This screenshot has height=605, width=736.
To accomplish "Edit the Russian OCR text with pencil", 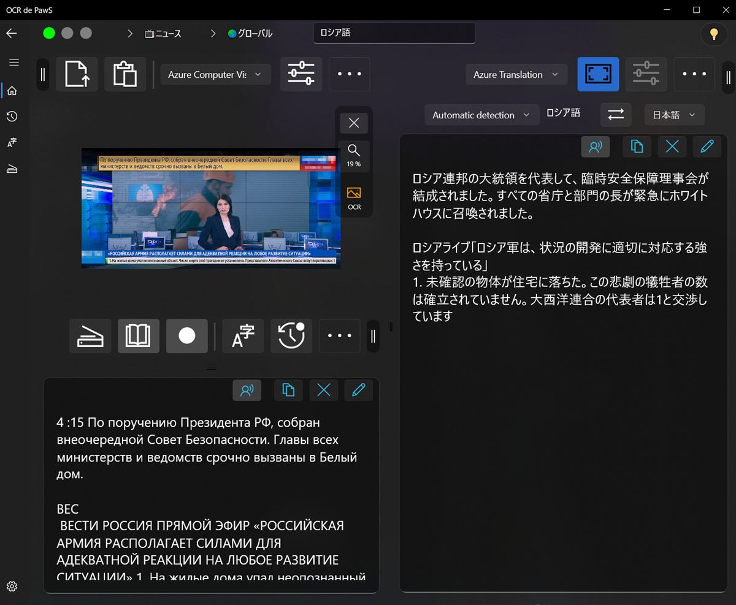I will coord(359,390).
